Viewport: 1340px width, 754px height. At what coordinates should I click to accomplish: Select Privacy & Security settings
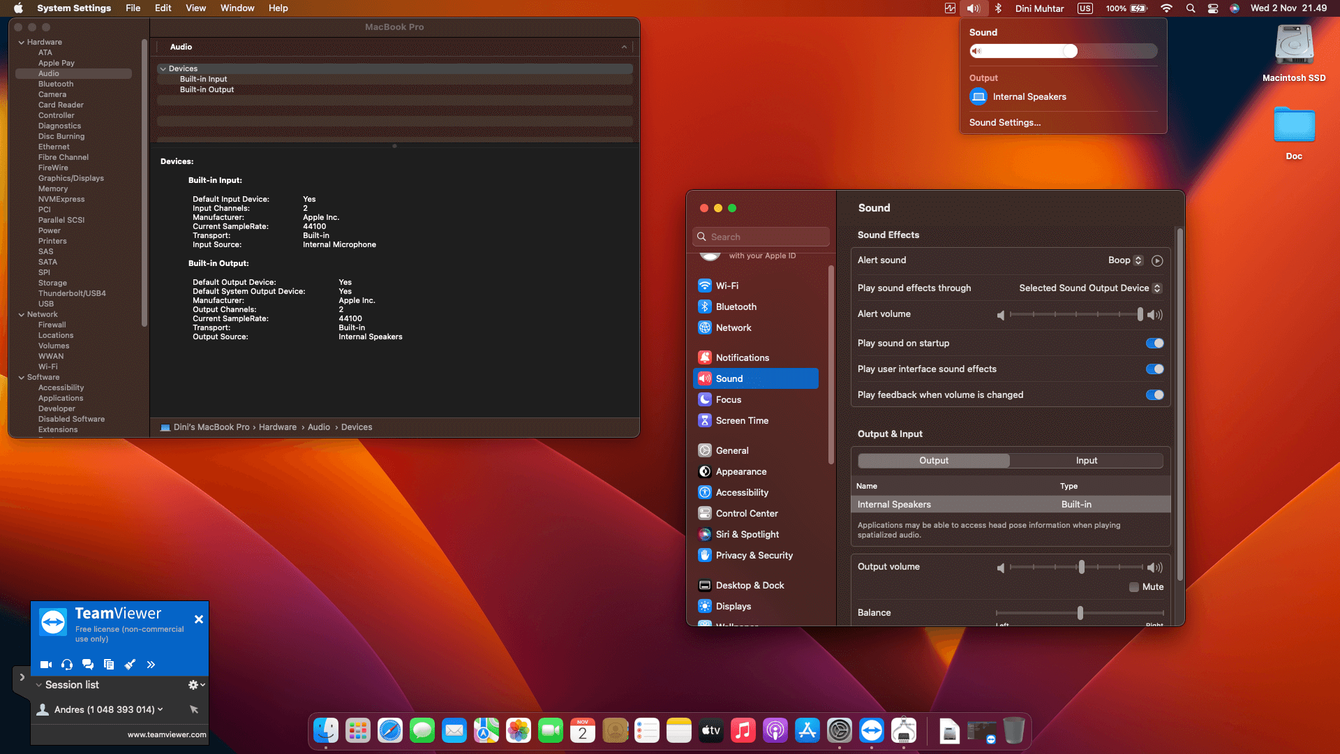coord(752,555)
